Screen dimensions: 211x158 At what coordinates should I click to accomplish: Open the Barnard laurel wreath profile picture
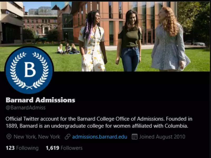click(x=29, y=70)
